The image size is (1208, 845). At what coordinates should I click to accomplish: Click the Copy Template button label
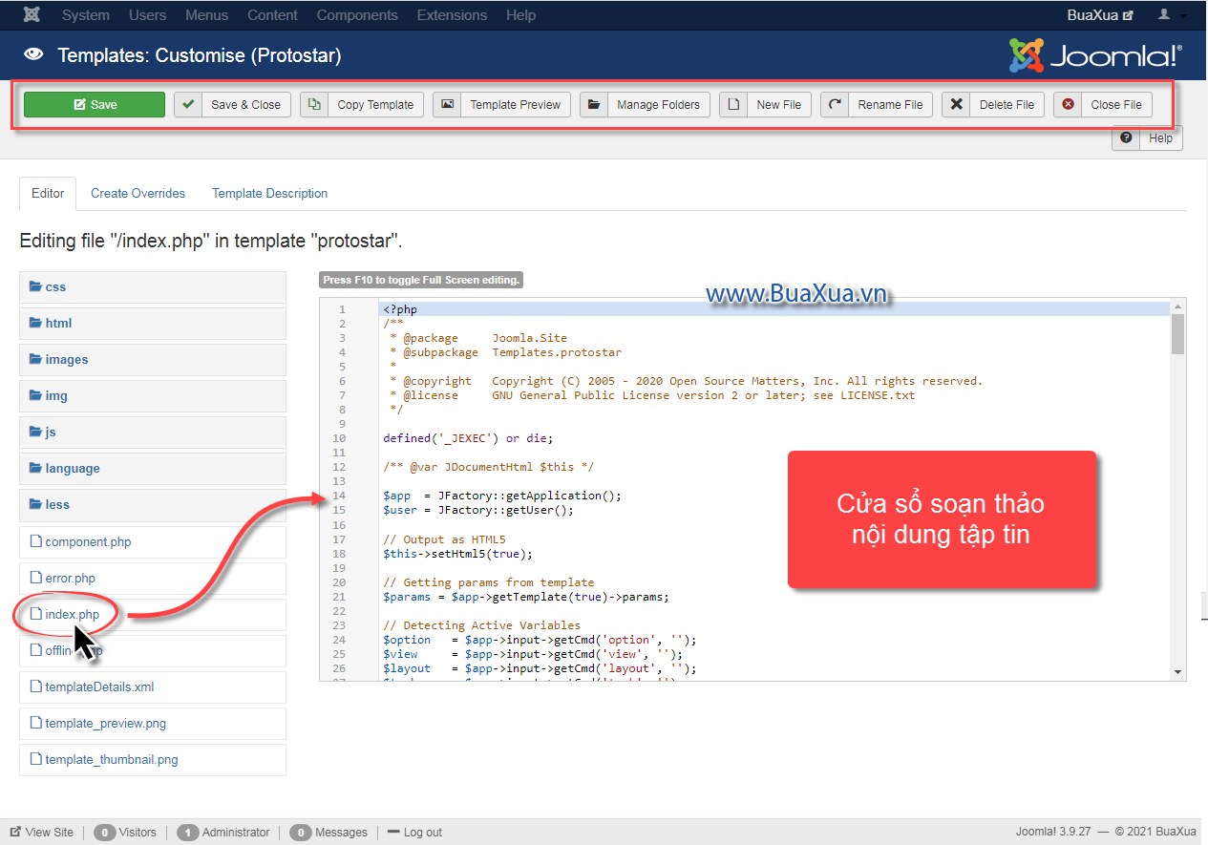375,105
